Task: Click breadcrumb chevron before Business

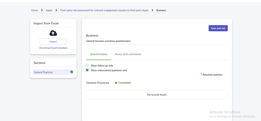Action: 152,10
